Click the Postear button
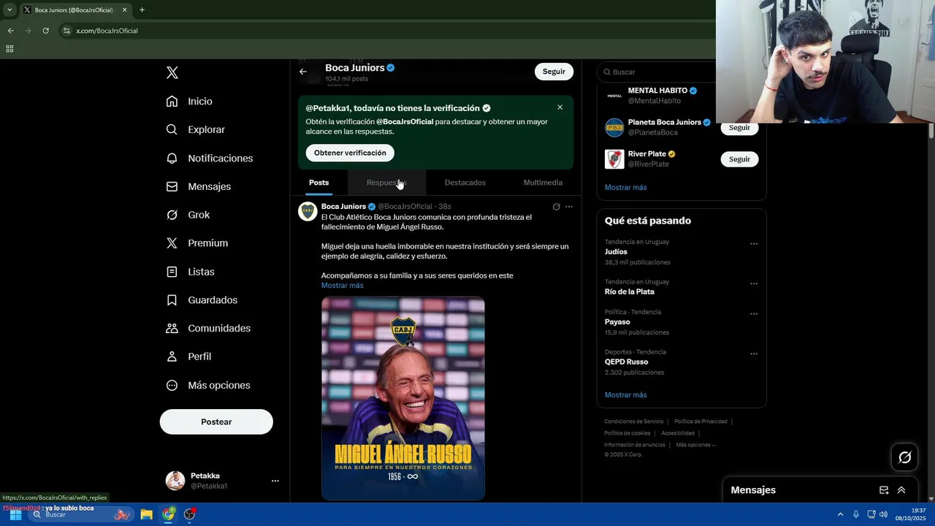 [x=216, y=422]
